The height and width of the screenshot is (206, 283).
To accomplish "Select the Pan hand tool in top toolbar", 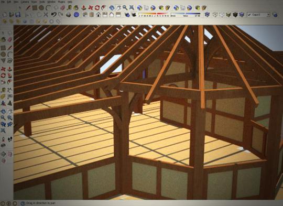I will coord(118,8).
